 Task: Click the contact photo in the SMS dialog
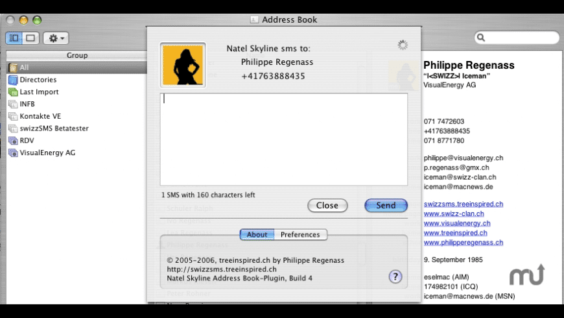tap(183, 65)
